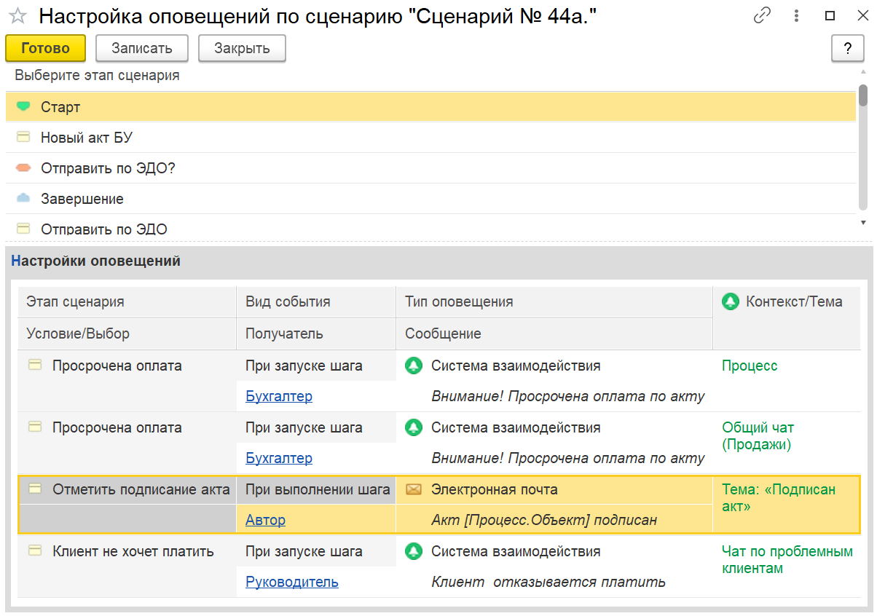The width and height of the screenshot is (877, 616).
Task: Click the Вид события column header
Action: [316, 301]
